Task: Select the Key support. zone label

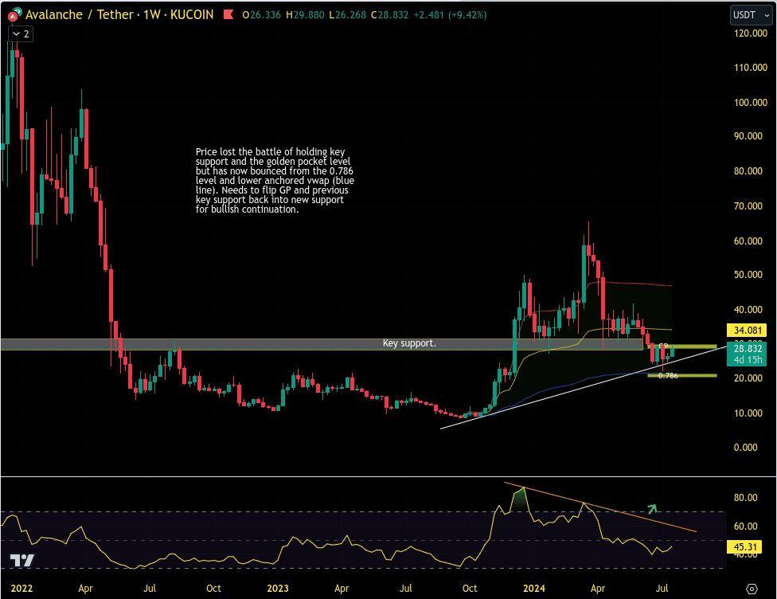Action: 409,343
